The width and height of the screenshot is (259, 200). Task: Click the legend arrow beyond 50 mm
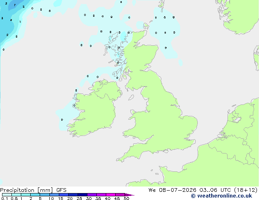click(129, 195)
